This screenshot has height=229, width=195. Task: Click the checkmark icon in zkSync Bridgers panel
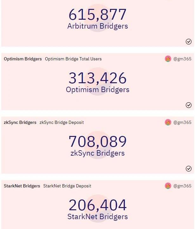point(189,169)
